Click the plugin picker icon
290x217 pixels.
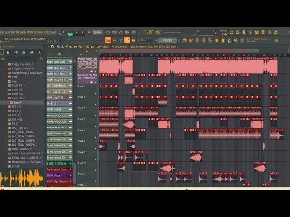click(x=223, y=40)
